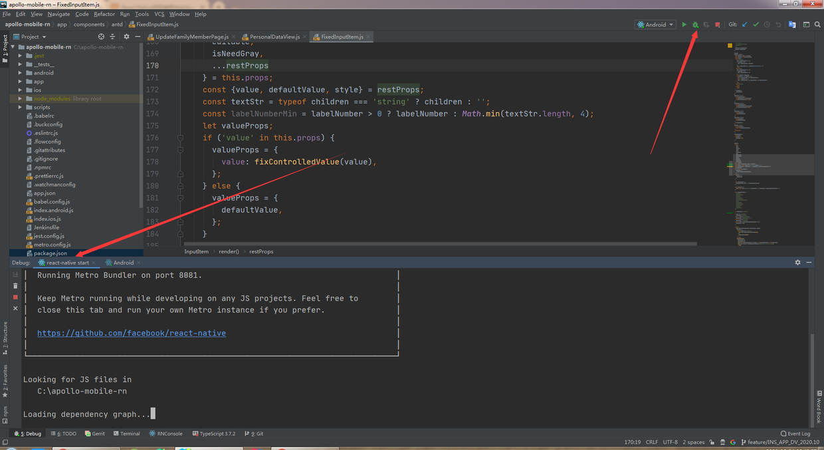Open Search Everywhere magnifier icon
The height and width of the screenshot is (450, 824).
[817, 25]
